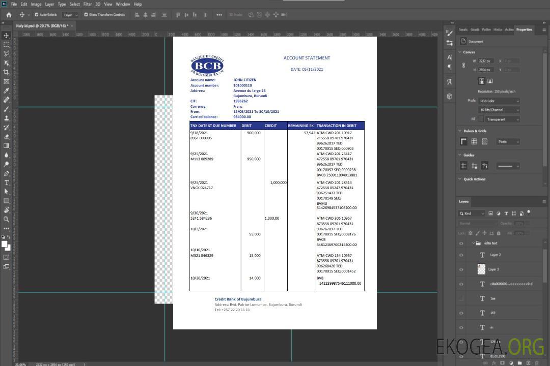Hide Layer 2 with eye icon

coord(461,255)
